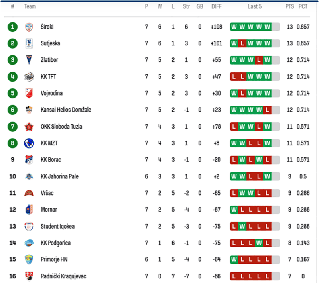Click the Radnički Kragujevac team logo

(29, 276)
